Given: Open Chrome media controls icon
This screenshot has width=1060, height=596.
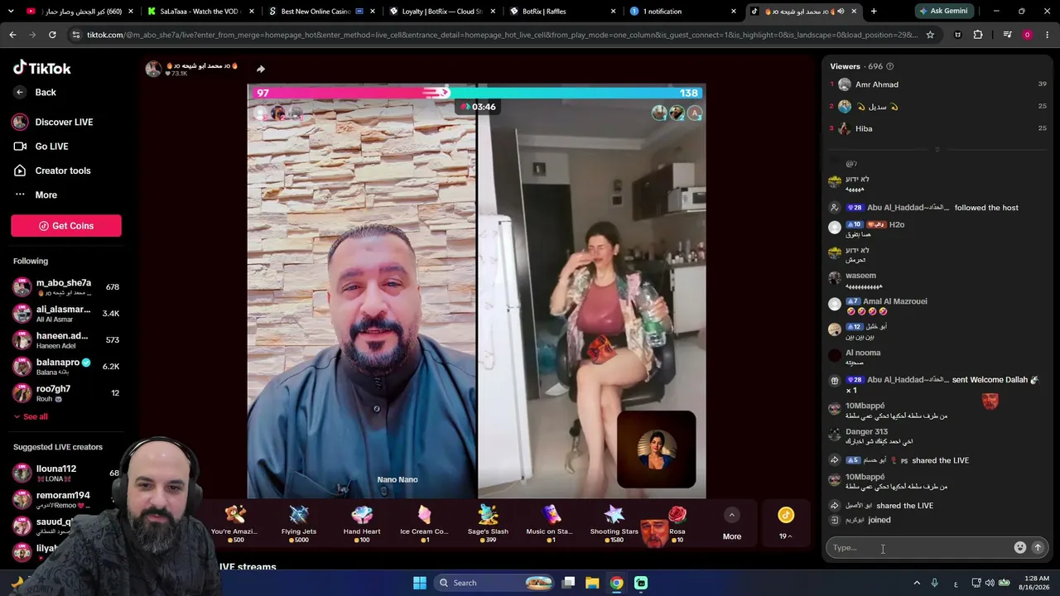Looking at the screenshot, I should click(1007, 35).
